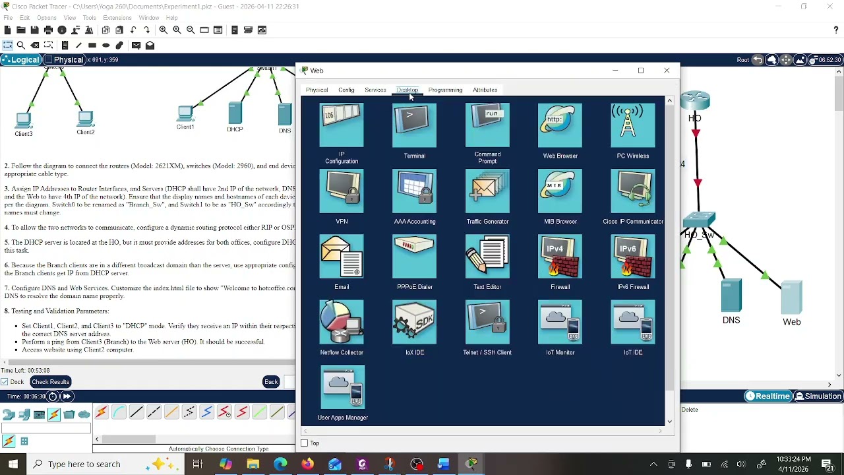Viewport: 844px width, 475px height.
Task: Select the automatic connection lightning cable
Action: 101,413
